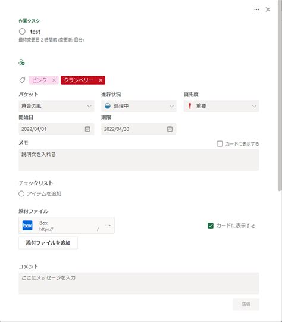Expand the 優先度 priority dropdown
Screen dimensions: 282x322
(221, 106)
